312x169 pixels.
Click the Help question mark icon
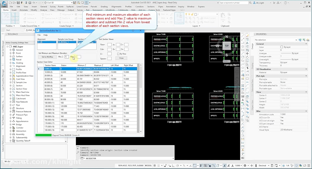[x=286, y=3]
